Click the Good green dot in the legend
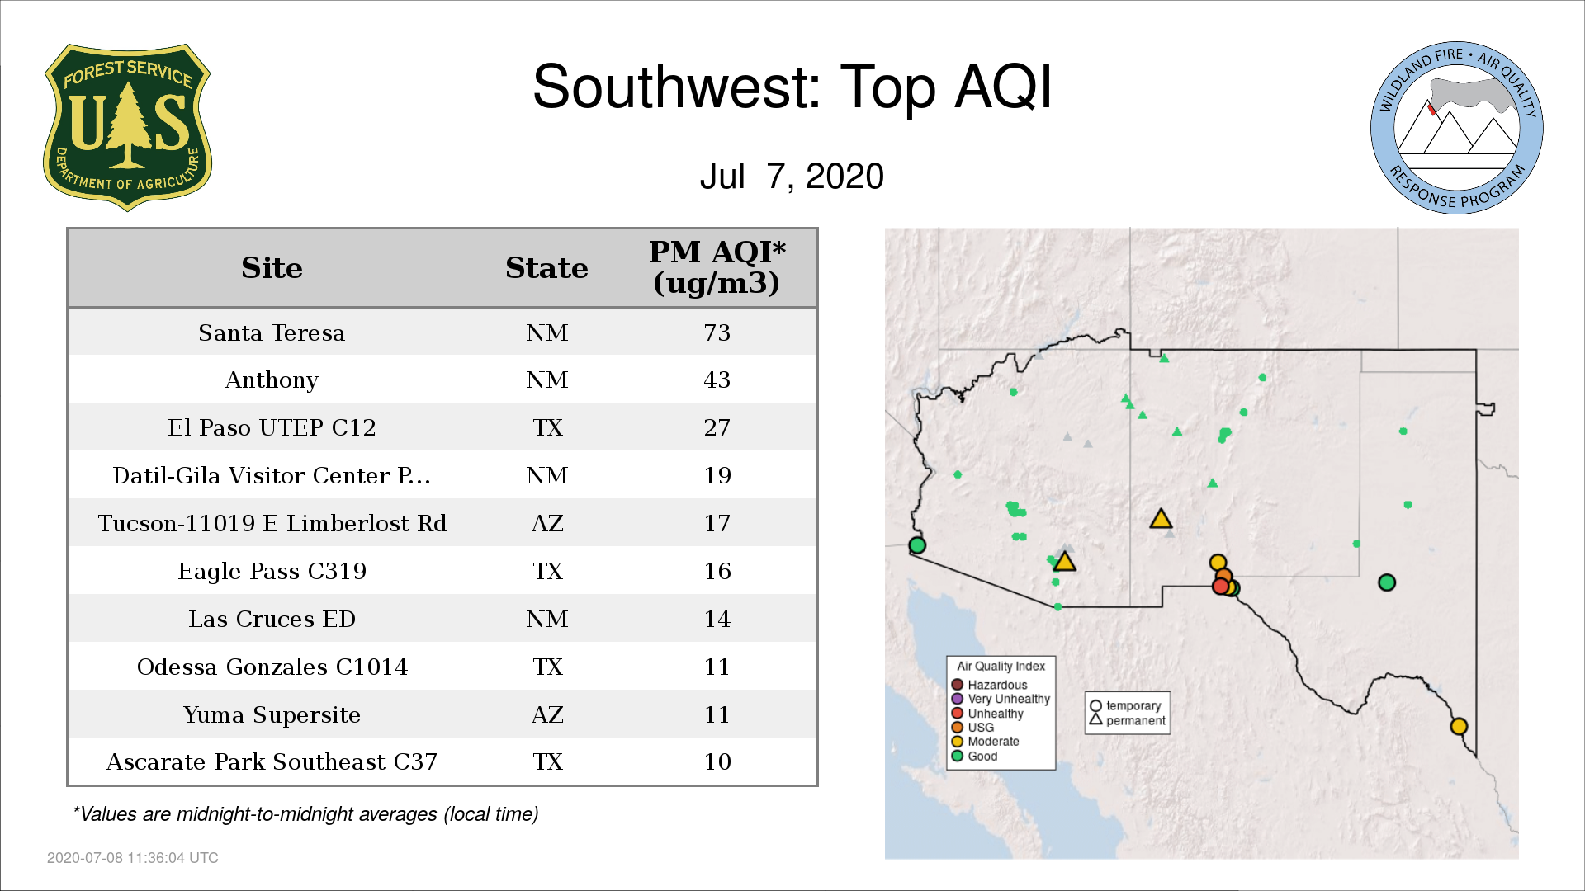The width and height of the screenshot is (1585, 891). (958, 756)
